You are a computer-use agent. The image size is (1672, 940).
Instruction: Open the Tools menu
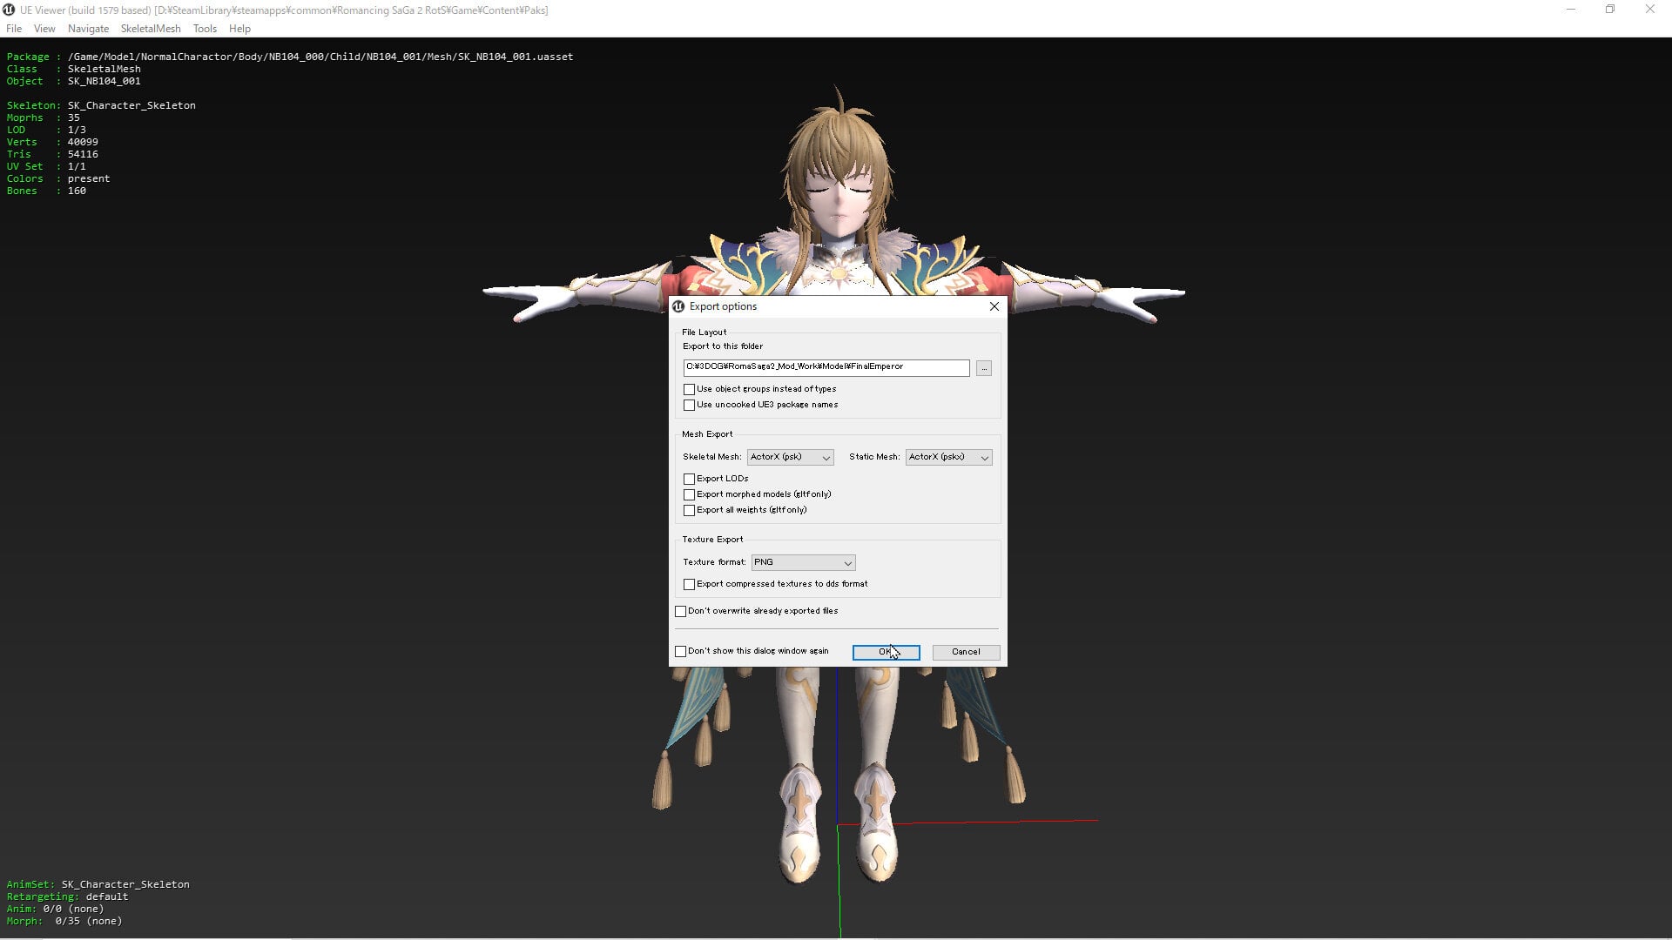click(x=205, y=29)
